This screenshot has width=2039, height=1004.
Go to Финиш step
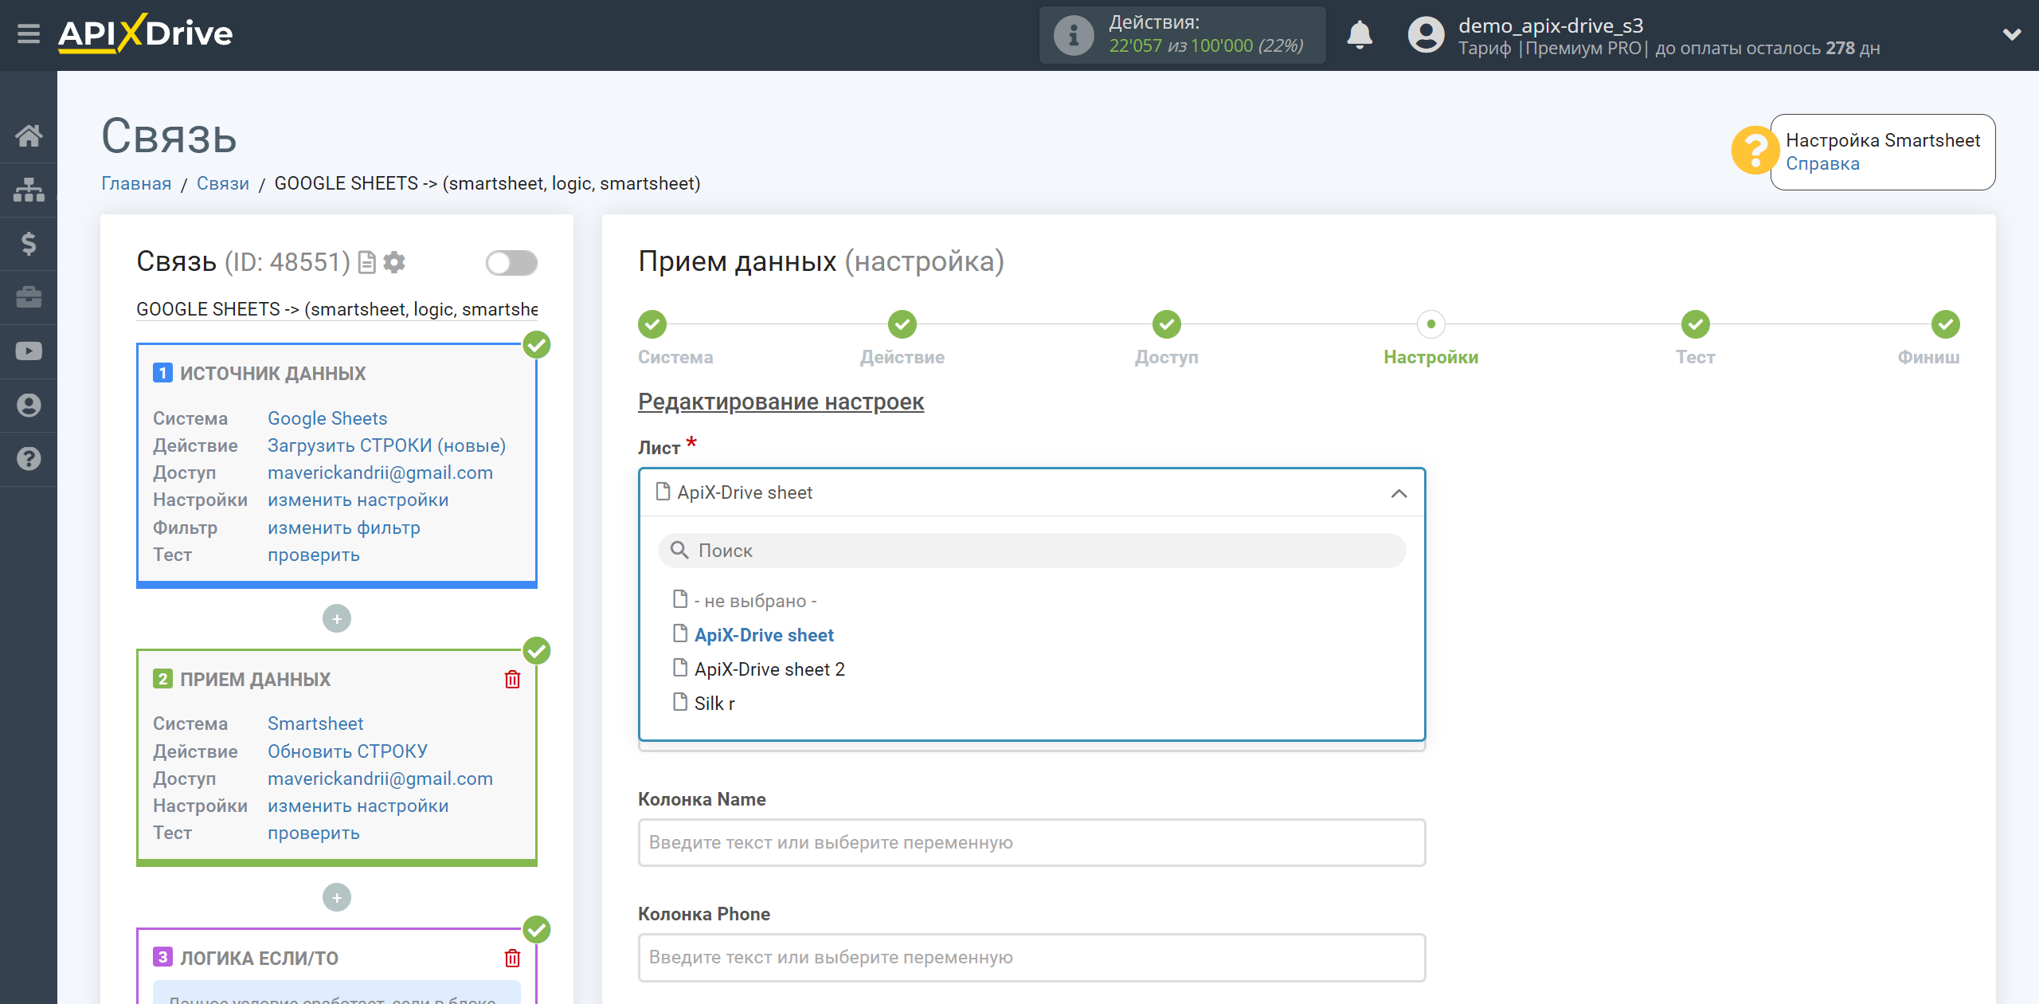1946,324
